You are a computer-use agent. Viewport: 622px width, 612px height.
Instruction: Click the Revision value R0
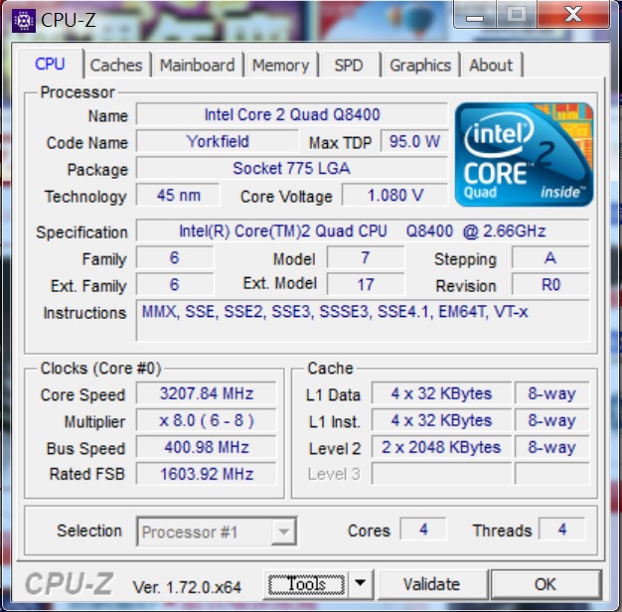click(550, 284)
